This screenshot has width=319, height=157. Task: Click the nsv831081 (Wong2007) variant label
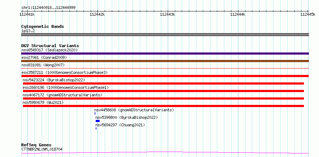[43, 65]
